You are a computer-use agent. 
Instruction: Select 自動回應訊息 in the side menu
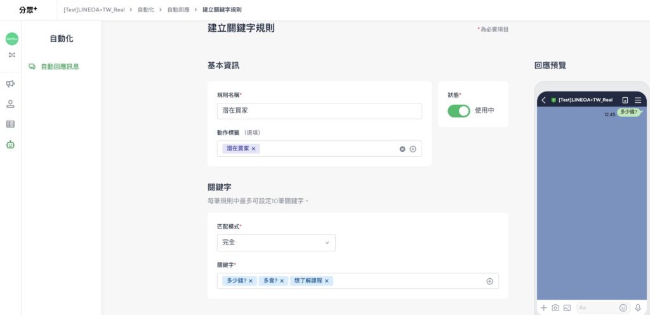(x=60, y=67)
